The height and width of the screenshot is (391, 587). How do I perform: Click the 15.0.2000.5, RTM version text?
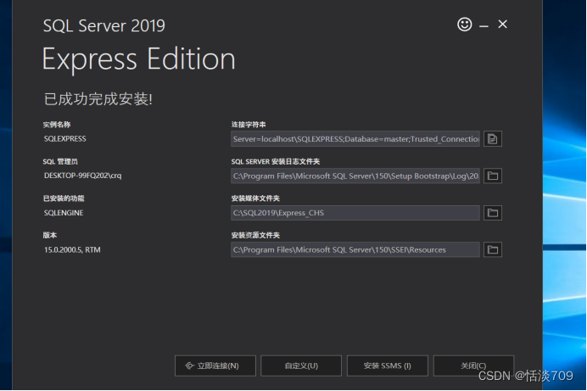click(72, 249)
